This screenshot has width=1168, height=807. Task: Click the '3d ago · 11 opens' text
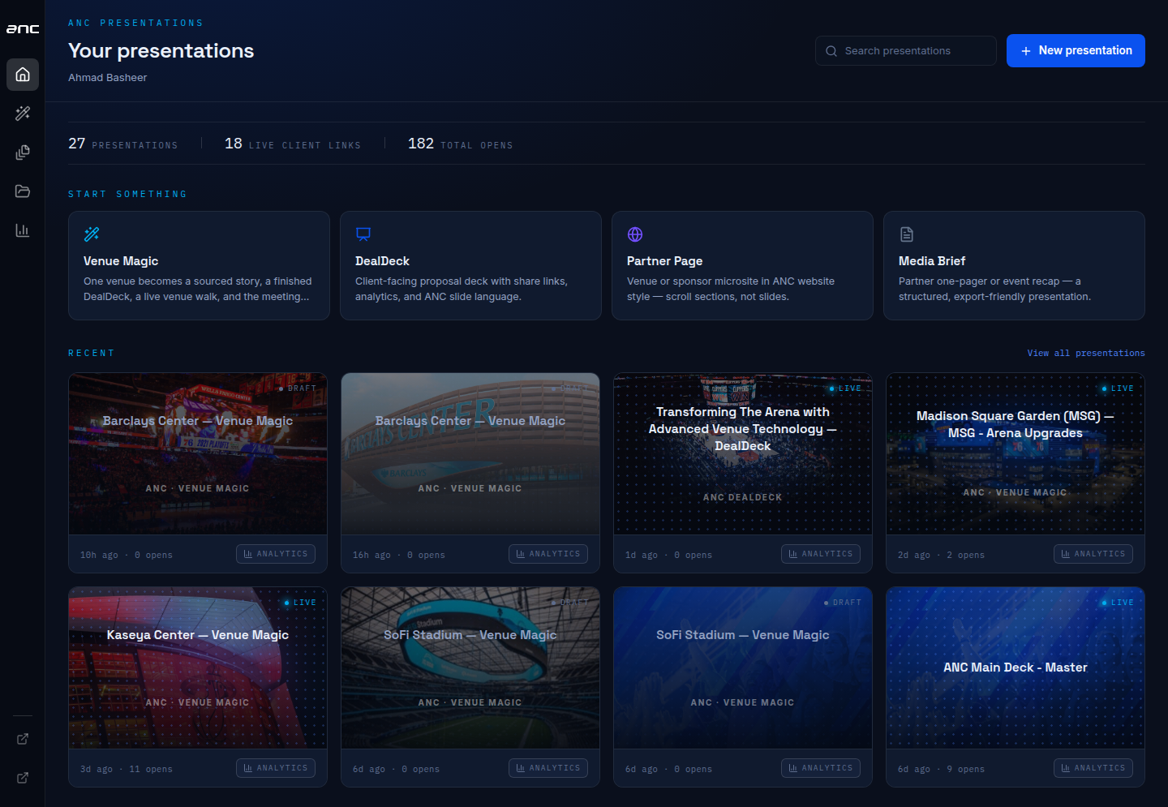[127, 769]
